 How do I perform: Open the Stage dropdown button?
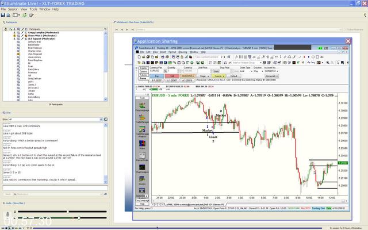[203, 76]
